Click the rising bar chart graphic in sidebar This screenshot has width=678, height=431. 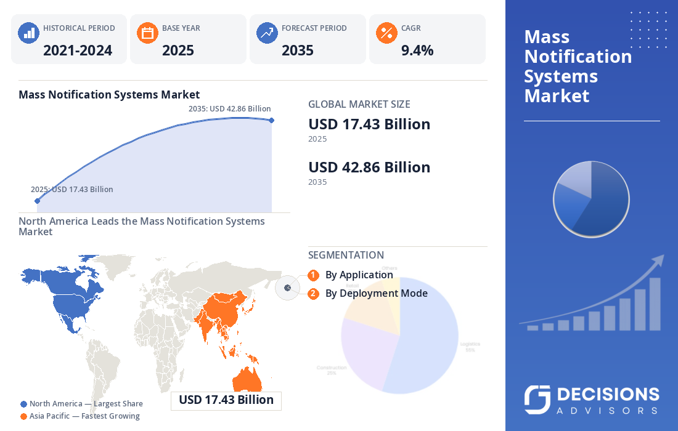pyautogui.click(x=591, y=294)
